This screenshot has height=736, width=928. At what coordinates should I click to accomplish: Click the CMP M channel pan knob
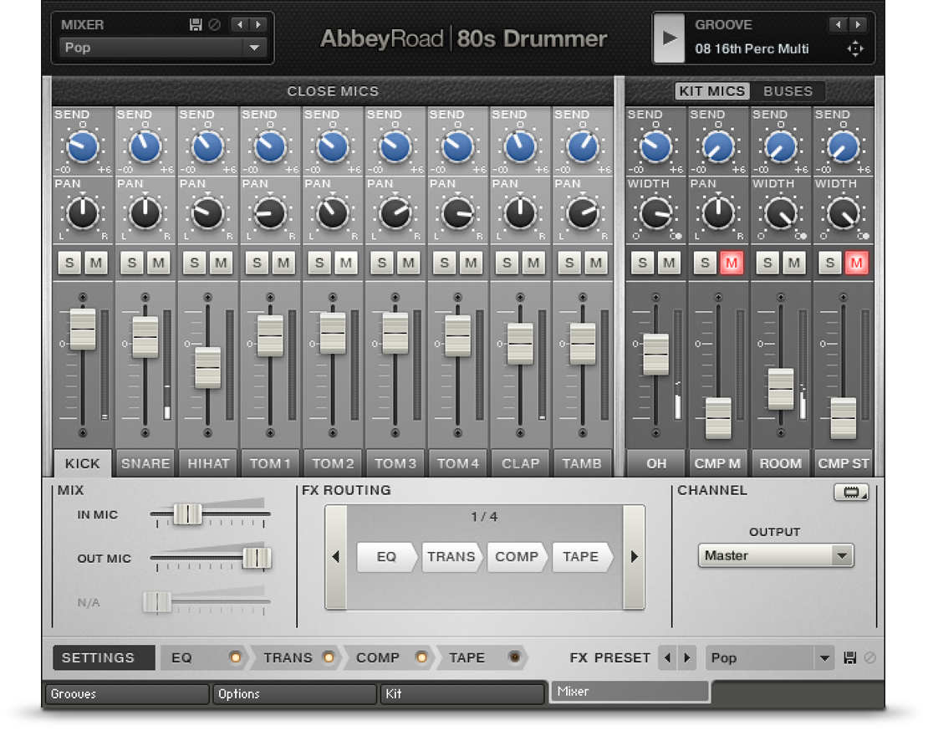click(x=718, y=213)
